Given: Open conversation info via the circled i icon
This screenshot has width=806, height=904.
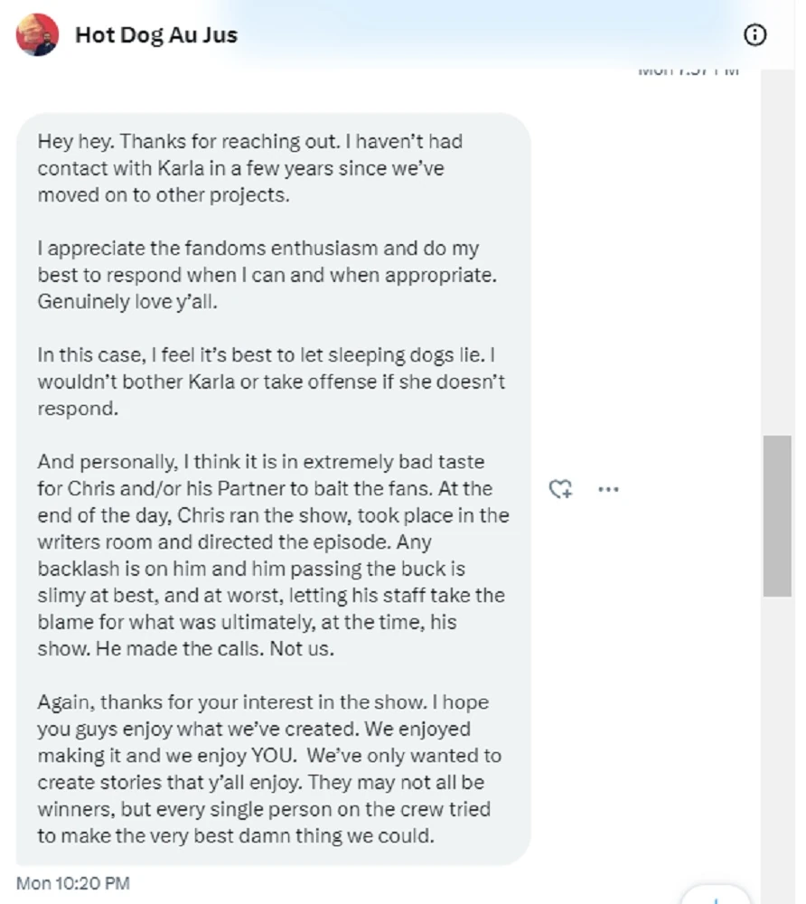Looking at the screenshot, I should [754, 35].
